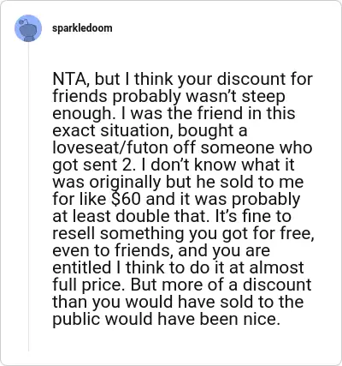Click the line "at least double that. It's fine to"
The width and height of the screenshot is (342, 366).
tap(172, 216)
